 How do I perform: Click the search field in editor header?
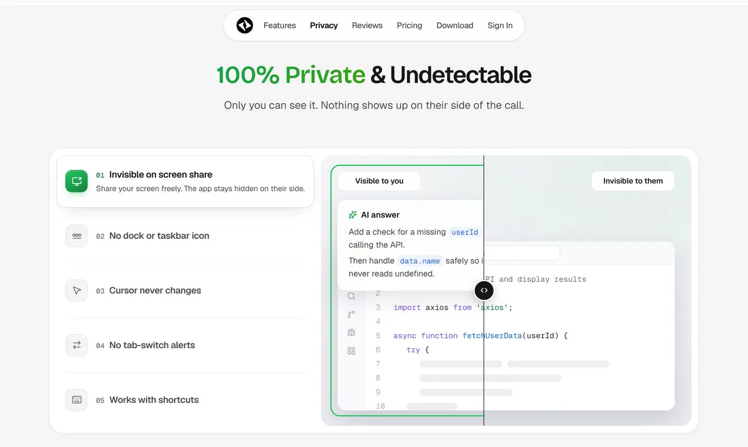pos(521,253)
